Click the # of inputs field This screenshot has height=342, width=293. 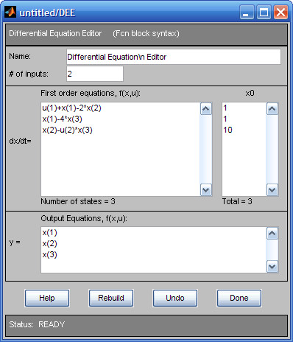95,74
